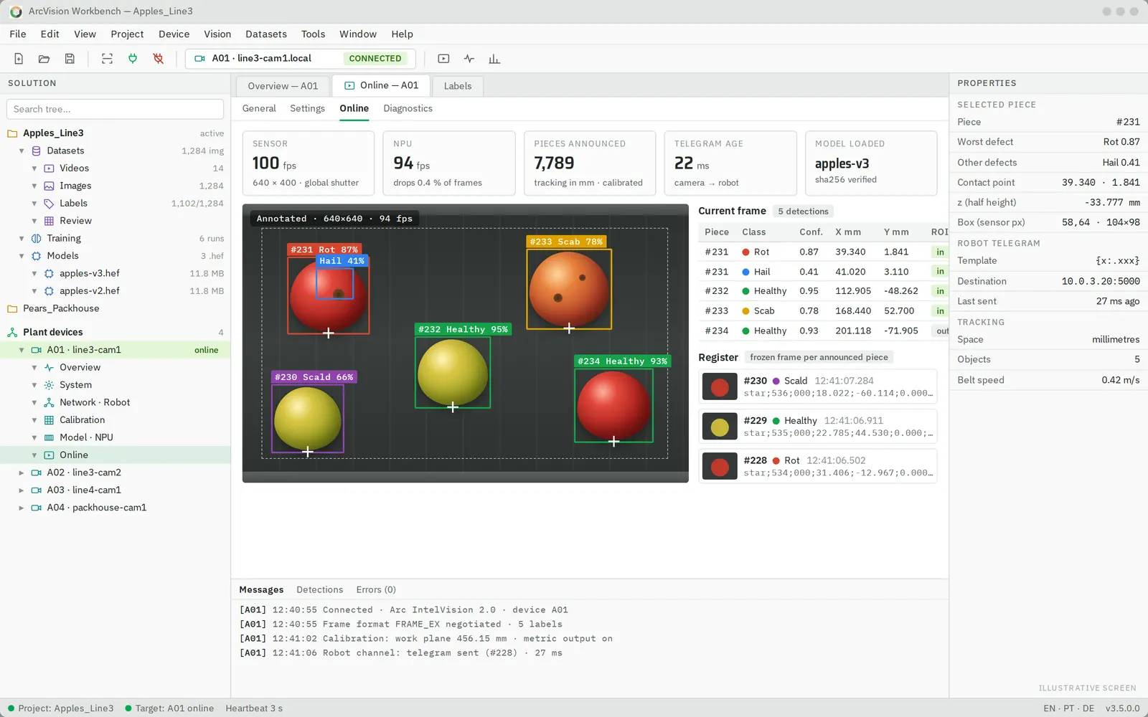Collapse the Training node arrow
This screenshot has height=717, width=1148.
22,238
